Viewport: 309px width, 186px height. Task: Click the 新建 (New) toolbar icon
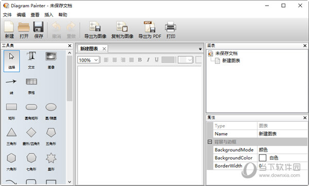9,27
